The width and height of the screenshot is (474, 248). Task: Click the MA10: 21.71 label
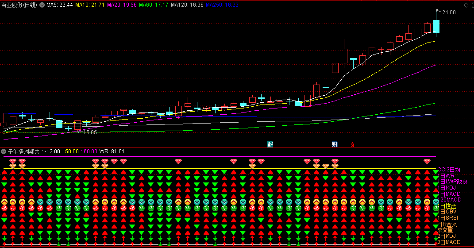point(90,5)
